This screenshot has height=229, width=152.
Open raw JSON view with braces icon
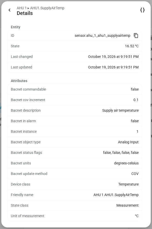click(142, 10)
